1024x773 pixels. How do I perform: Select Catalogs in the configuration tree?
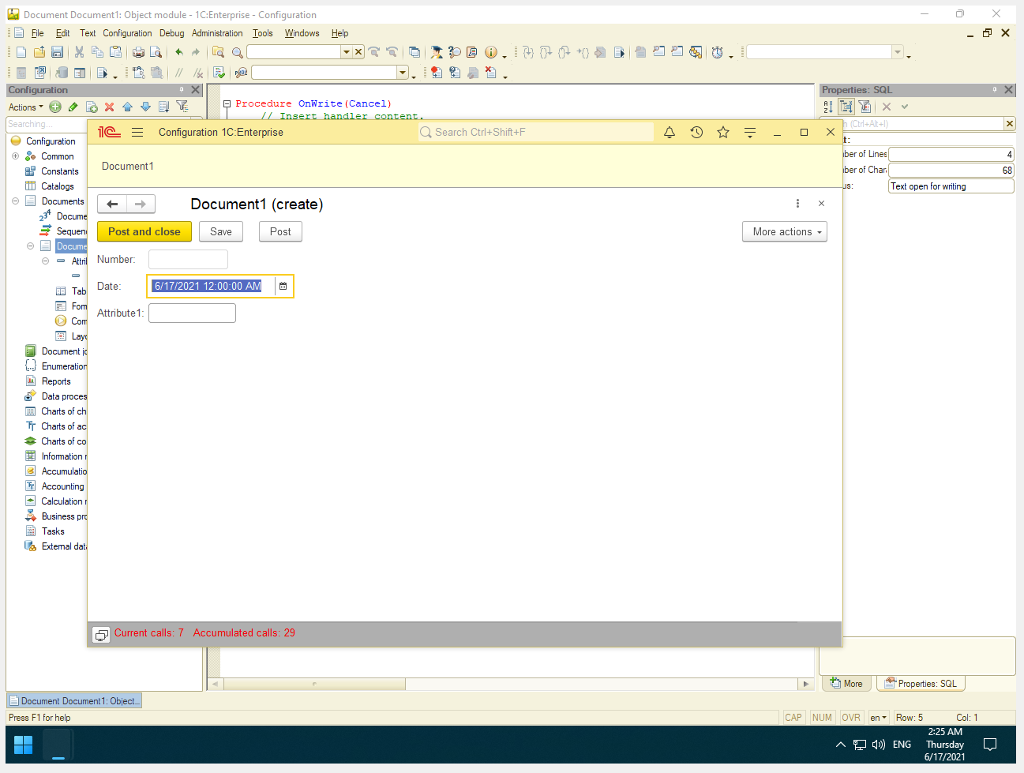pyautogui.click(x=58, y=186)
